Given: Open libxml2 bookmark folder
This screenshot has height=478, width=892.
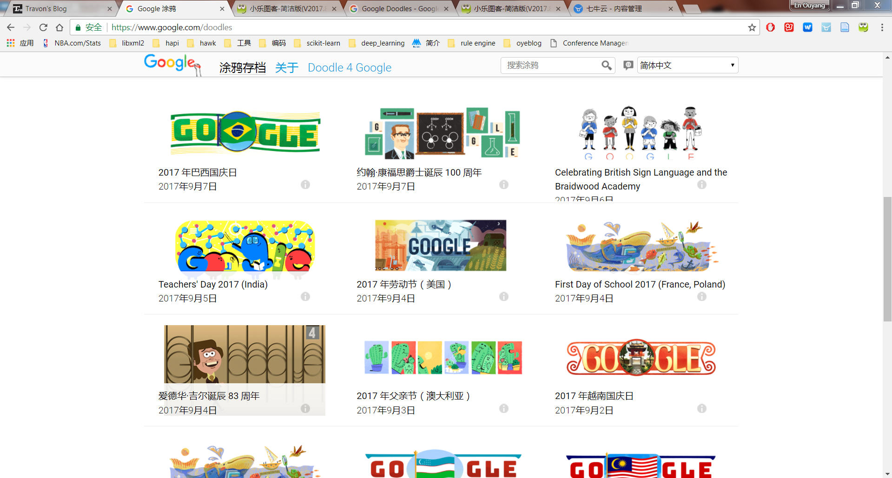Looking at the screenshot, I should pos(127,43).
